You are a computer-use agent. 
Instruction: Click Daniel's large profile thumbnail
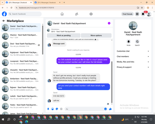pos(133,25)
